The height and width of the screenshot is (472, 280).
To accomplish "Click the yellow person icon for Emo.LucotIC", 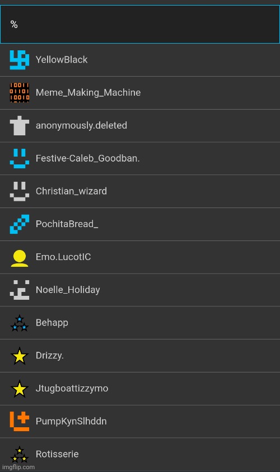I will [19, 258].
